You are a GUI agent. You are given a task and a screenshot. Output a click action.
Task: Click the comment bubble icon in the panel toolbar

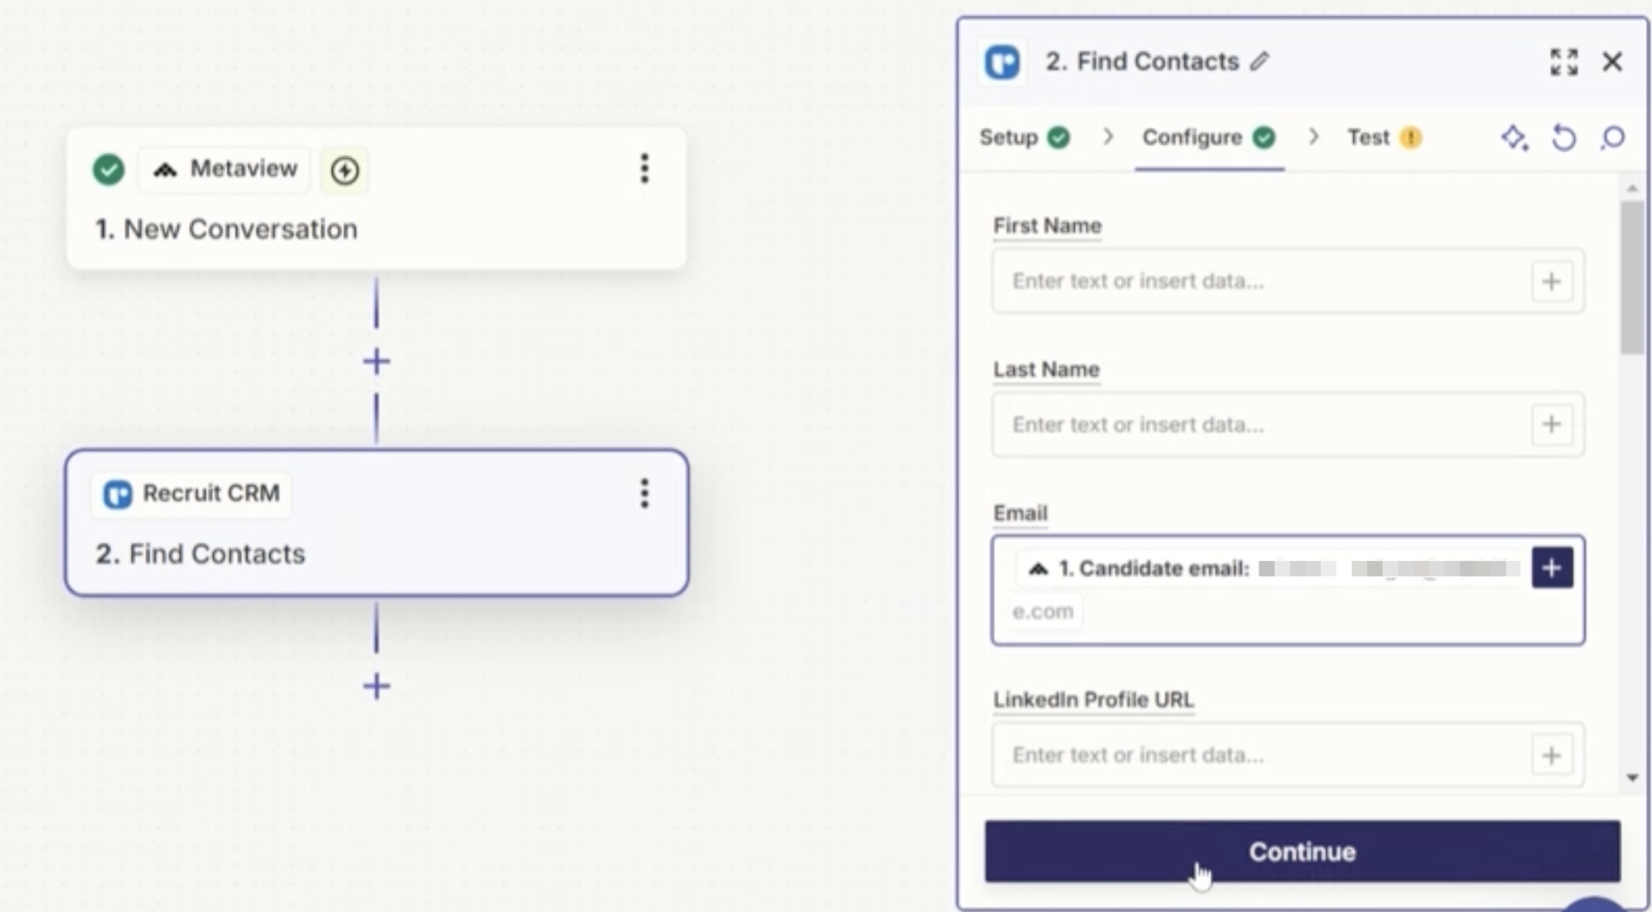coord(1612,138)
